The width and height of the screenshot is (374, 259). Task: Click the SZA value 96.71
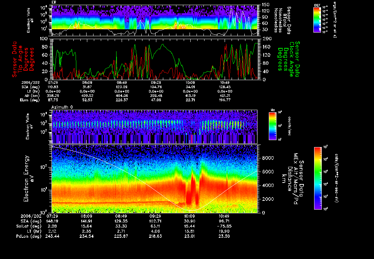coord(224,221)
